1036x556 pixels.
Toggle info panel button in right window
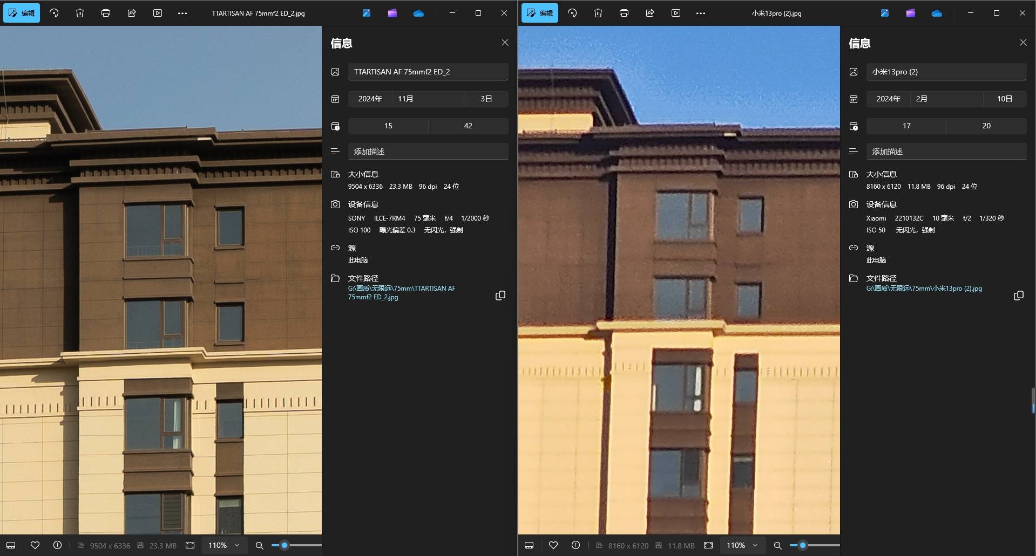click(575, 545)
